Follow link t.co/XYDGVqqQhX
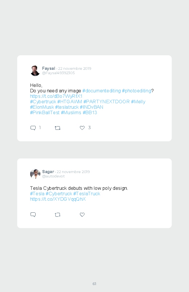Screen dimensions: 189x292 pyautogui.click(x=58, y=199)
